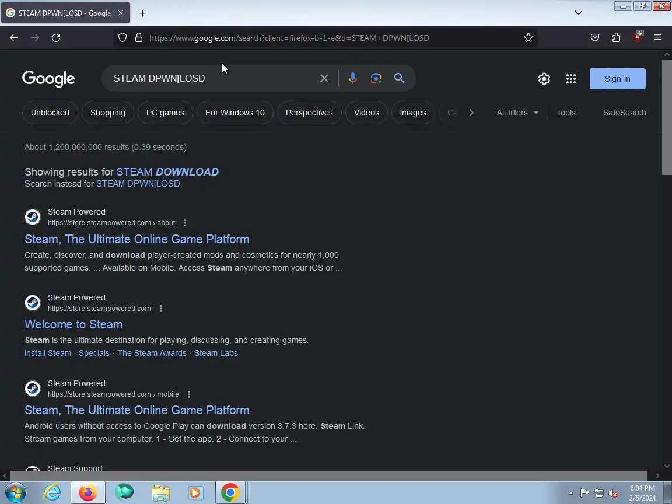
Task: Click the Steam favicon of the mobile result
Action: 33,388
